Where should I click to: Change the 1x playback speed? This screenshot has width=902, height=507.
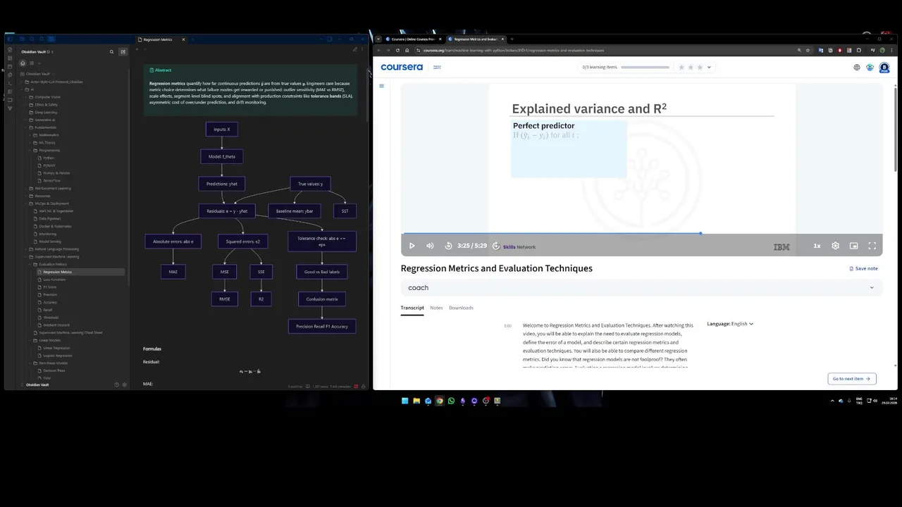click(x=817, y=246)
